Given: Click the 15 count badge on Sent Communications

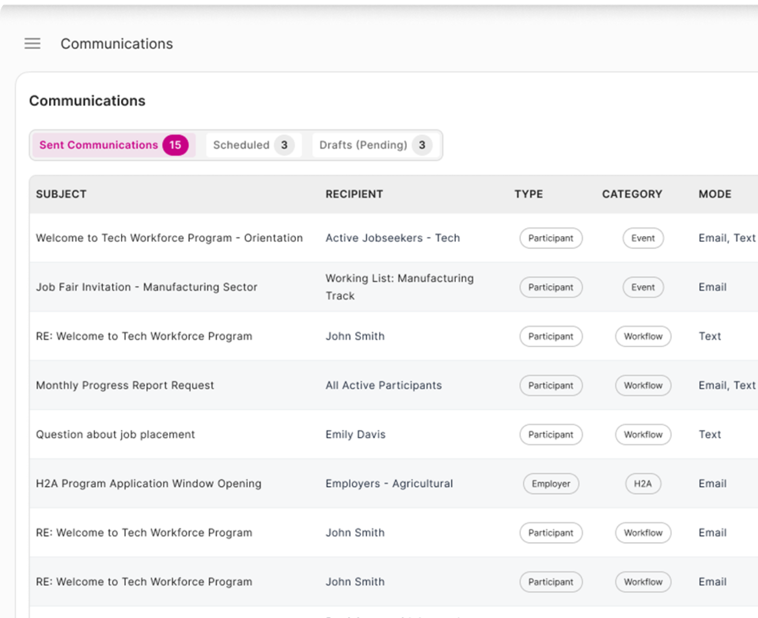Looking at the screenshot, I should pos(175,145).
